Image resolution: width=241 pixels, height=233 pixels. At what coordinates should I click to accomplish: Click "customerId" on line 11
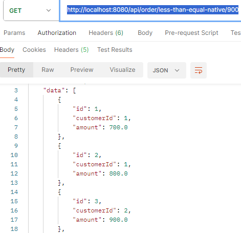tap(94, 164)
